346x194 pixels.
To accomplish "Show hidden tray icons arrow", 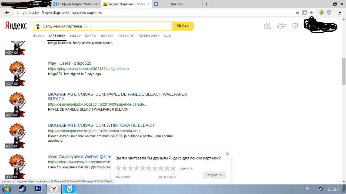I will (315, 189).
